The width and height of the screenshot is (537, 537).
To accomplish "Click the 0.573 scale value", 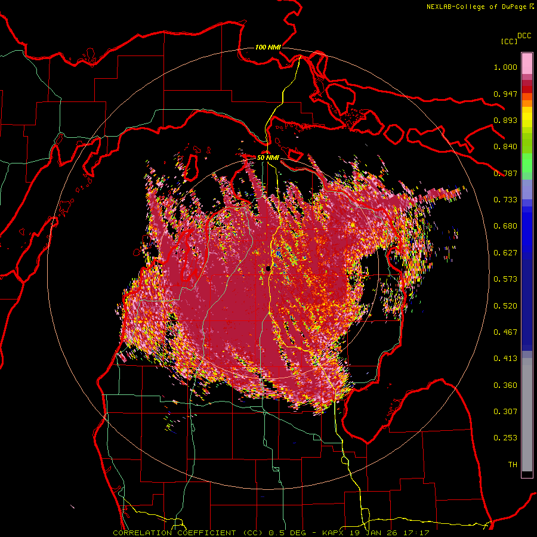I will tap(505, 279).
